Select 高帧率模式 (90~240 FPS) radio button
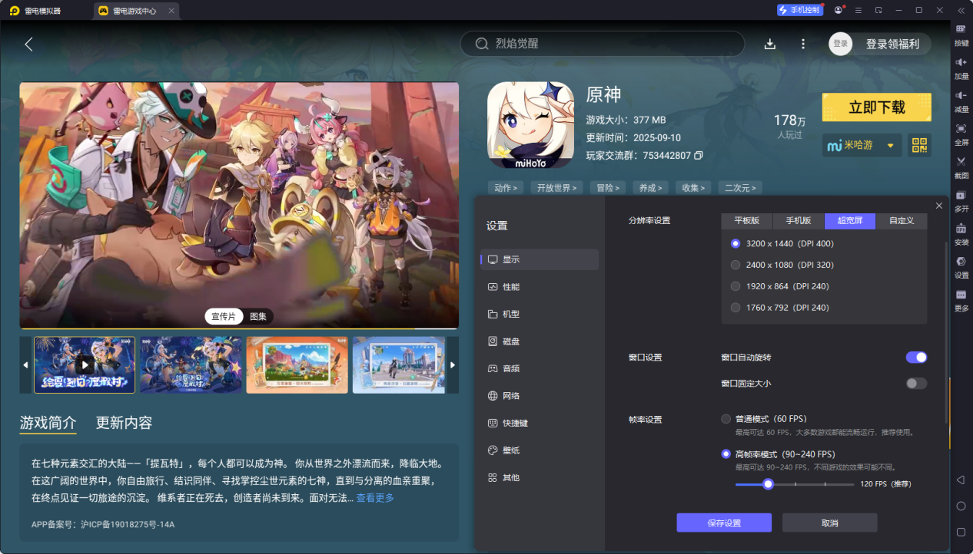This screenshot has height=554, width=973. (x=726, y=454)
